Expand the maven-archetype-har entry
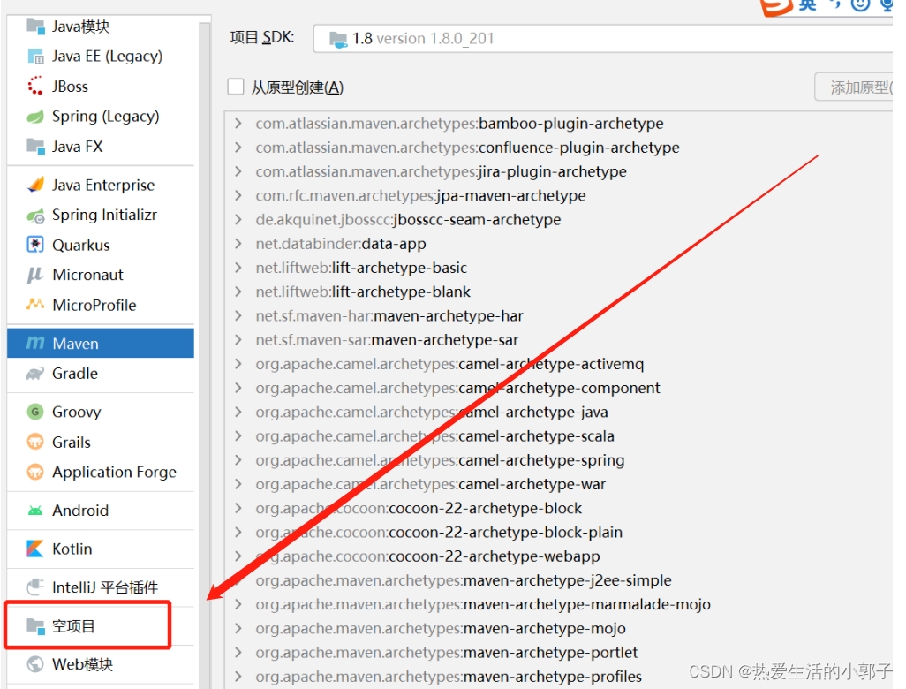Screen dimensions: 906x689 238,316
